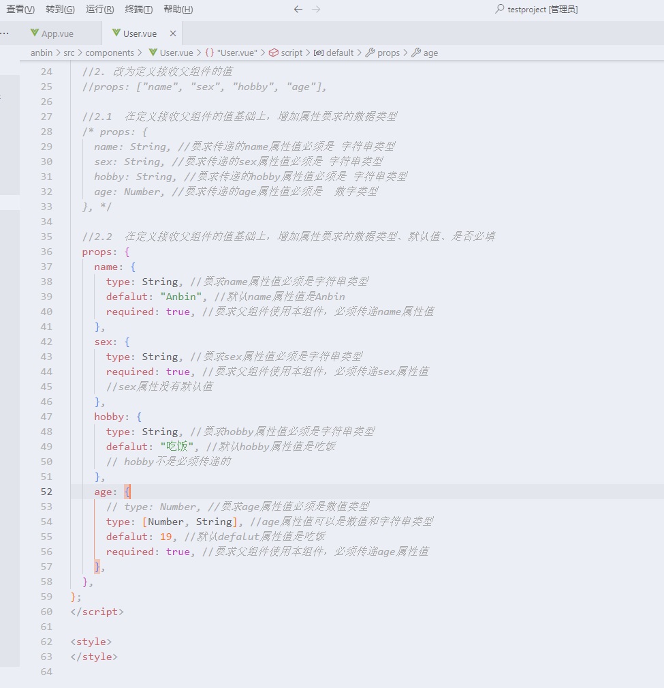Click the closing </script> tag
The width and height of the screenshot is (664, 688).
tap(97, 612)
